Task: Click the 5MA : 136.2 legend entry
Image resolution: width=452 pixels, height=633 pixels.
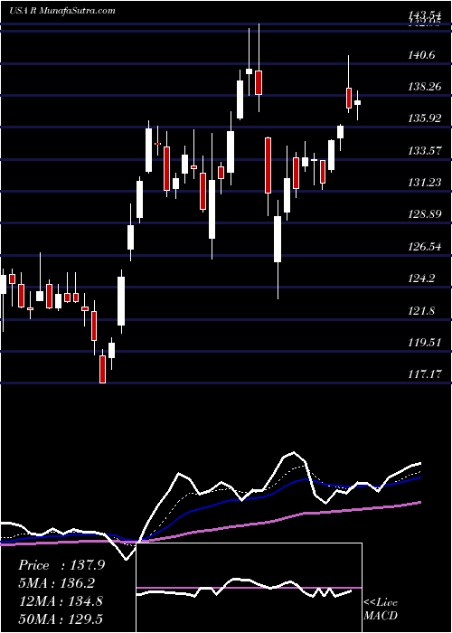Action: tap(58, 583)
